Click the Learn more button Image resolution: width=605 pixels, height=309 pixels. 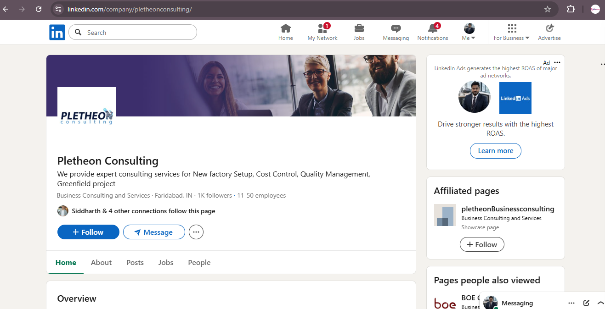496,151
